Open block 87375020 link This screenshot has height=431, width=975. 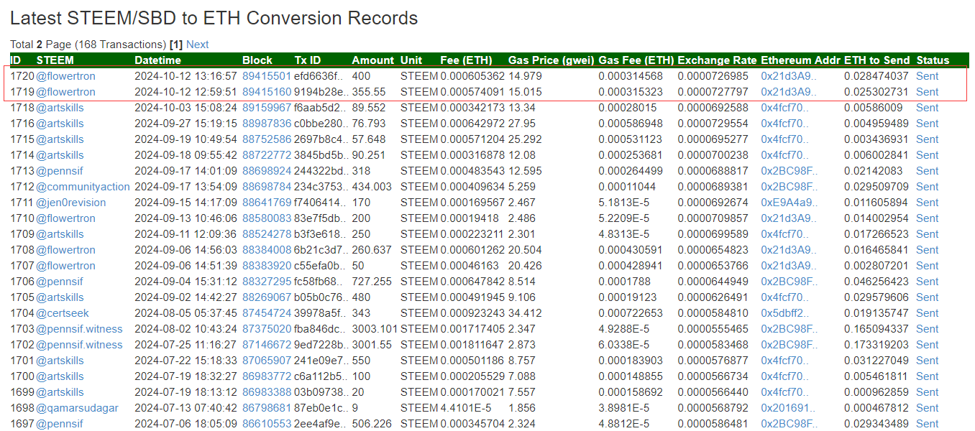click(267, 329)
